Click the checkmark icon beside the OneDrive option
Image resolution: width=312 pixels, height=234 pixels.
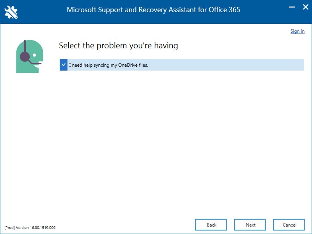click(64, 65)
